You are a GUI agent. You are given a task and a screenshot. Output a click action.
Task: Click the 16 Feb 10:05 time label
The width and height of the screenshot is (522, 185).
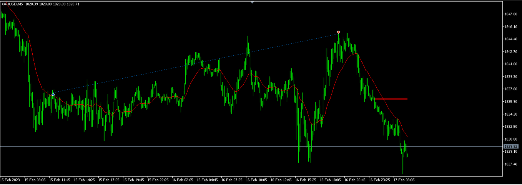click(x=256, y=180)
